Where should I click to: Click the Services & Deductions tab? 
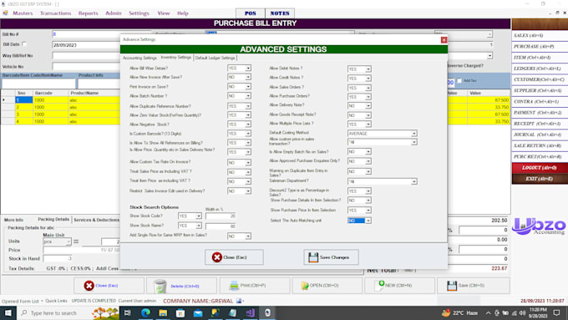tap(96, 220)
